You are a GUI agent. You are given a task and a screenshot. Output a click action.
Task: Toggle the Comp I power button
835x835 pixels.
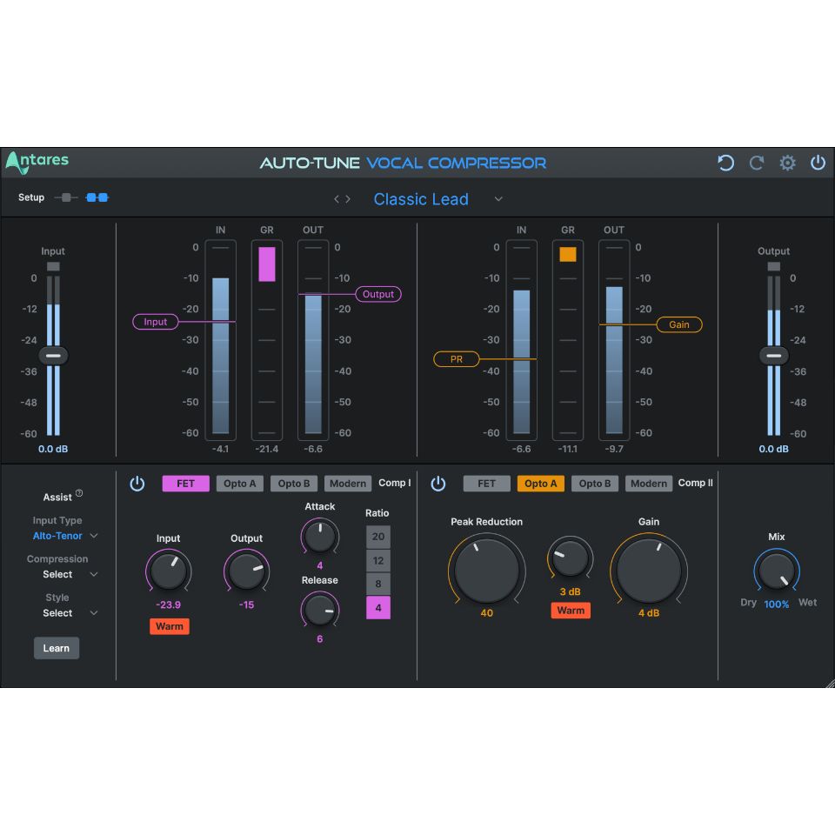[137, 483]
